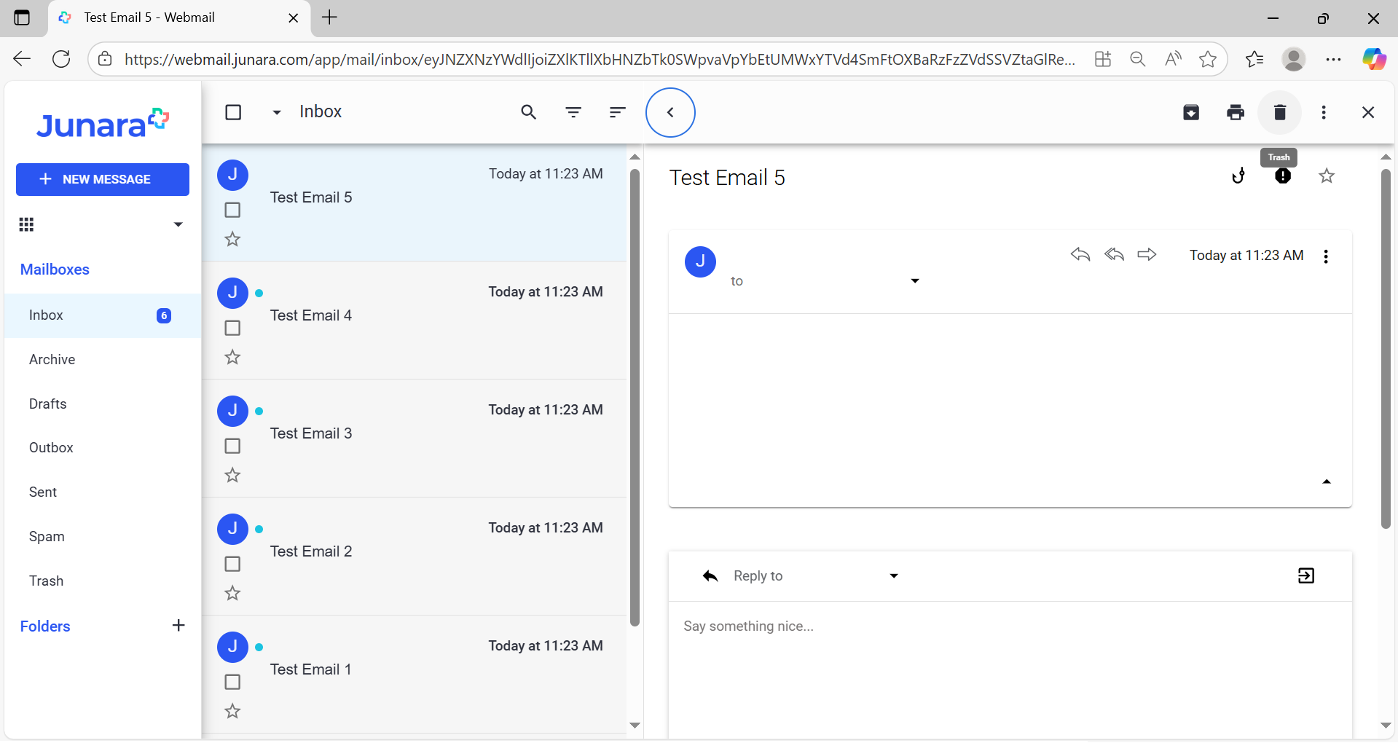Click the Folders heading

point(45,626)
